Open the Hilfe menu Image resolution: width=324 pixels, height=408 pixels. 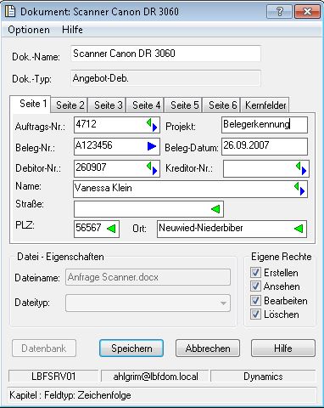pyautogui.click(x=72, y=30)
